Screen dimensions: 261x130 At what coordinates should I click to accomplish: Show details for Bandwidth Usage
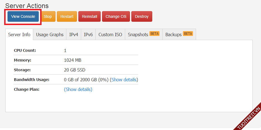pos(124,80)
